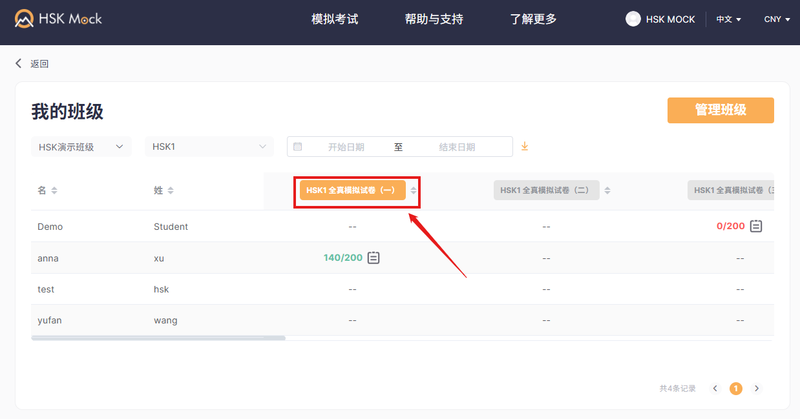Viewport: 800px width, 419px height.
Task: Click the HSK MOCK account avatar icon
Action: [x=633, y=19]
